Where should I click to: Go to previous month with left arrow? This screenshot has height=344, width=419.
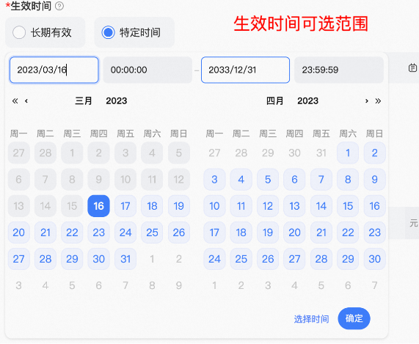(26, 100)
